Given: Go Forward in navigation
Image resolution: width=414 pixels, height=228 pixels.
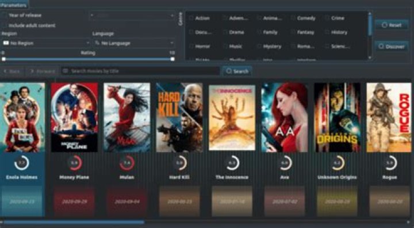Looking at the screenshot, I should coord(42,71).
